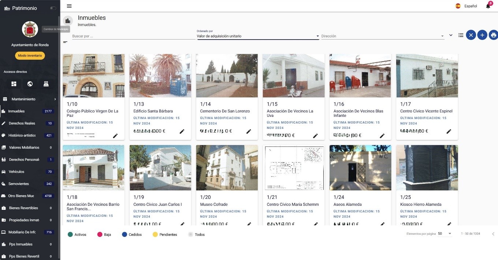Image resolution: width=498 pixels, height=260 pixels.
Task: Open Vehículos in the sidebar
Action: point(16,172)
